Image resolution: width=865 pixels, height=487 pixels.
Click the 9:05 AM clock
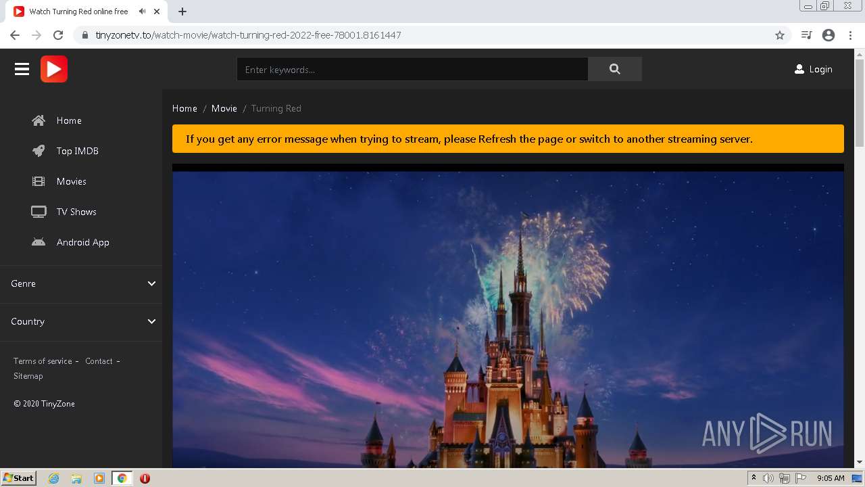tap(831, 478)
